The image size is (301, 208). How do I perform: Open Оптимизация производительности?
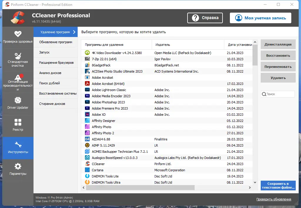(18, 82)
